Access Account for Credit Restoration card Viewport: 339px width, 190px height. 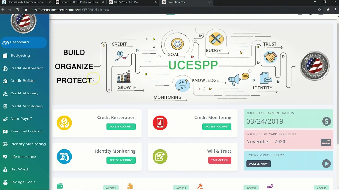coord(121,127)
